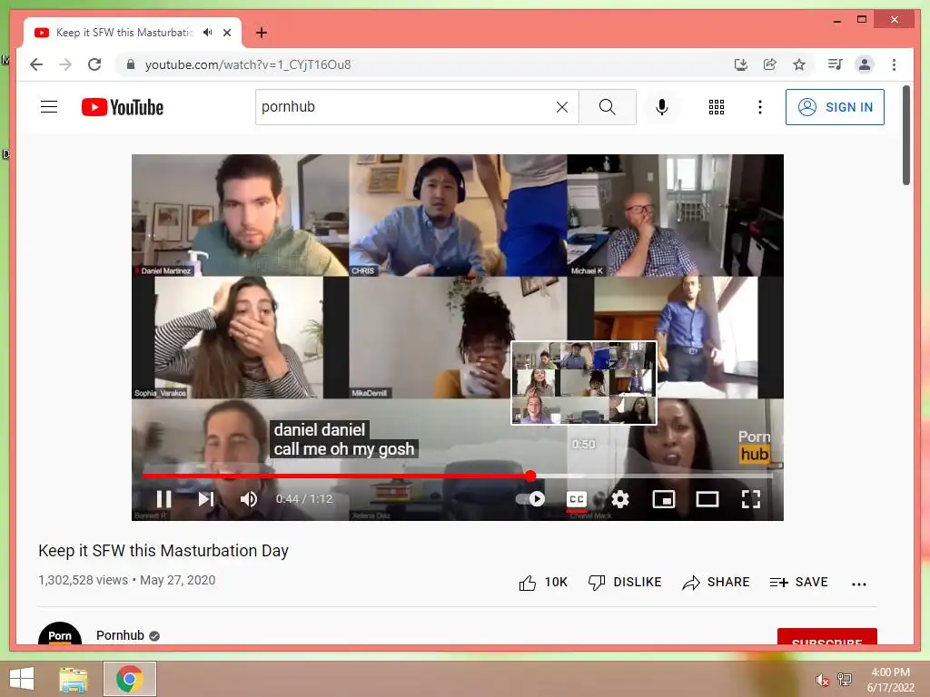The image size is (930, 697).
Task: Install app icon in address bar
Action: click(741, 64)
